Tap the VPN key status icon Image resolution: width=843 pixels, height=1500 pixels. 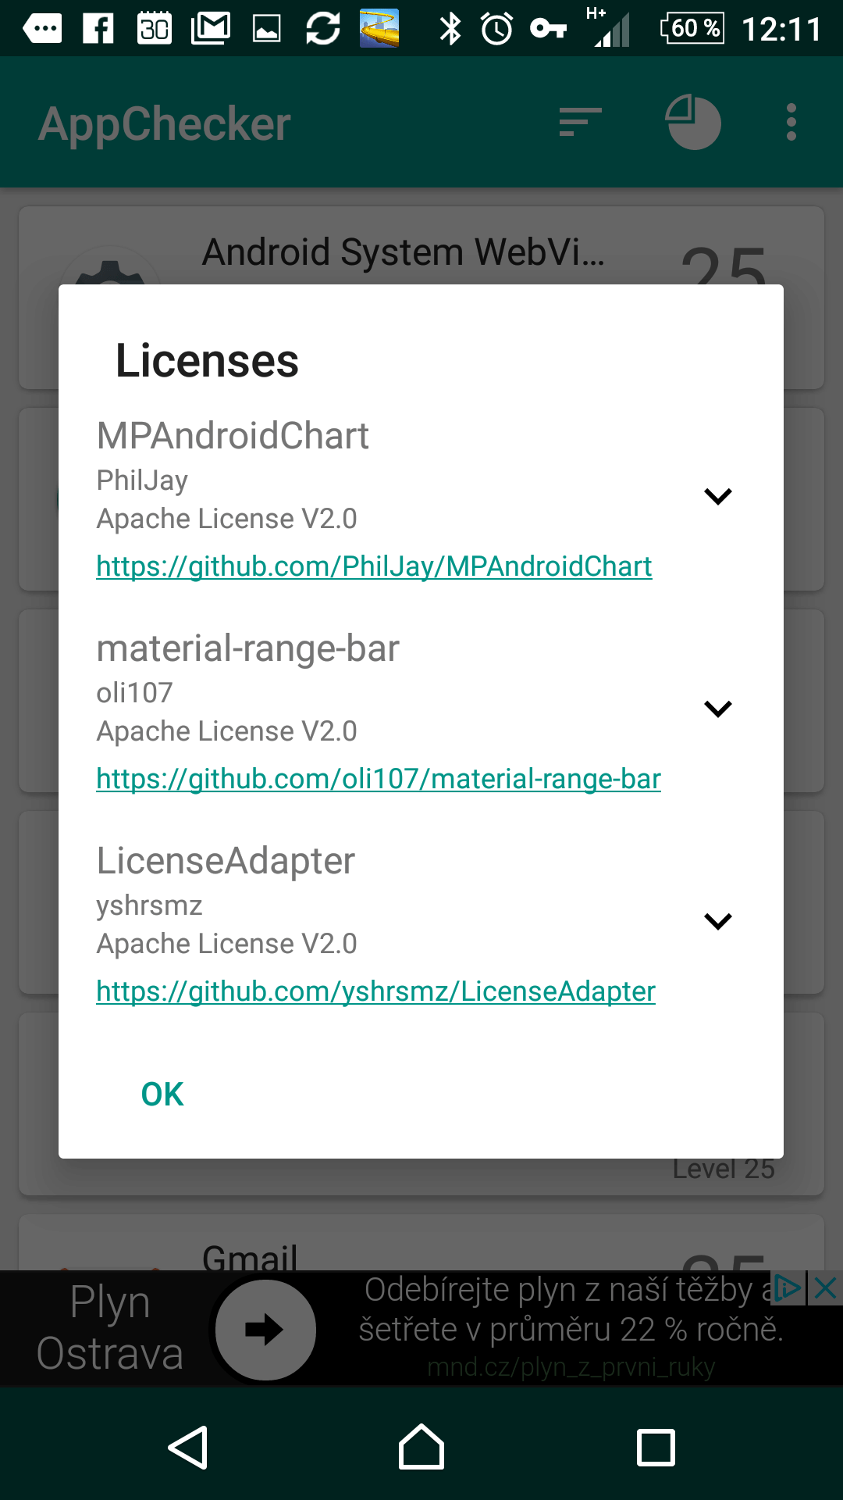pyautogui.click(x=548, y=29)
